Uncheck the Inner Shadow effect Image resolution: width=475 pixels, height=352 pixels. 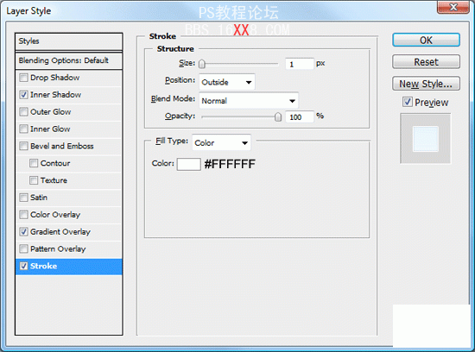pos(23,95)
